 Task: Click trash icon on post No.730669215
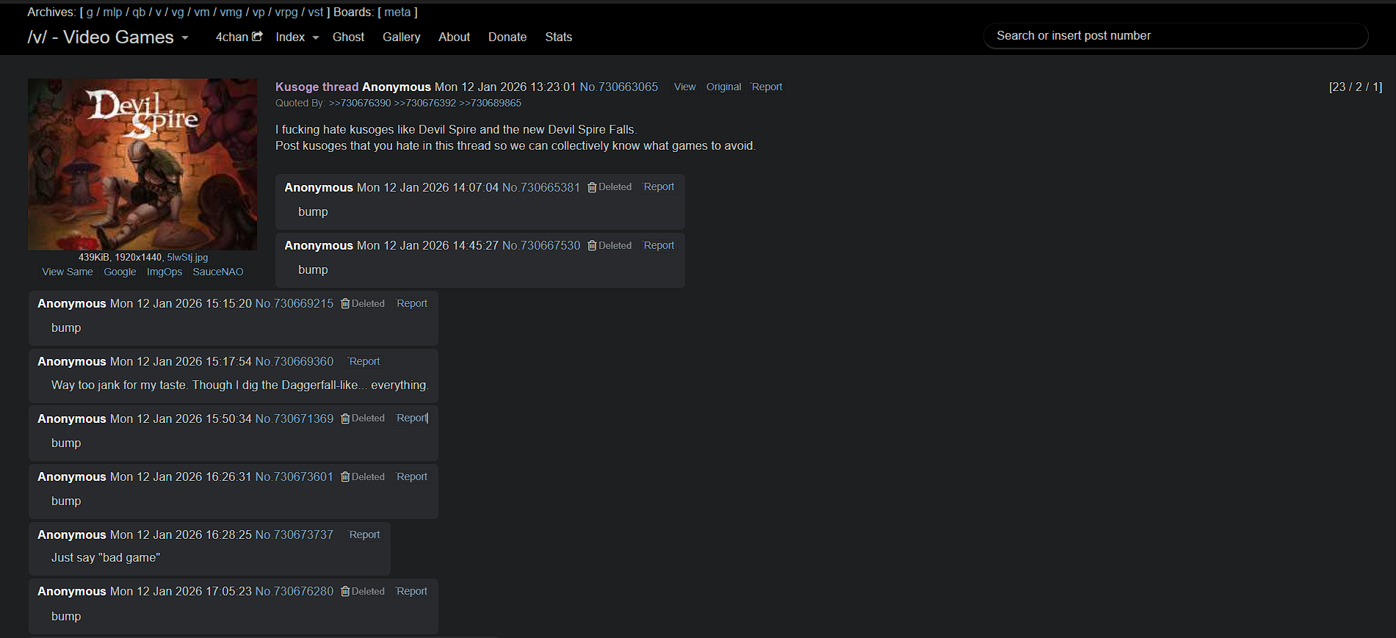pyautogui.click(x=345, y=304)
